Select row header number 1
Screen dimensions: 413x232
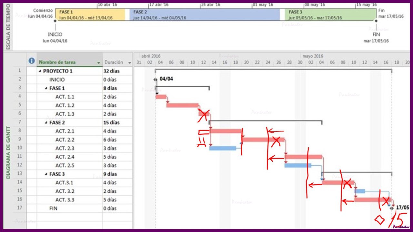pyautogui.click(x=20, y=71)
